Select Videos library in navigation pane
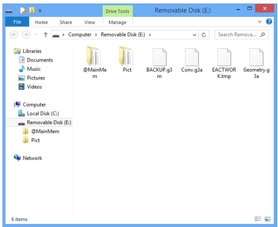This screenshot has height=227, width=278. [x=34, y=87]
